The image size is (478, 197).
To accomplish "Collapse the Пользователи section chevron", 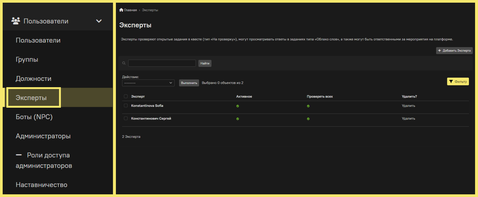I will point(99,21).
